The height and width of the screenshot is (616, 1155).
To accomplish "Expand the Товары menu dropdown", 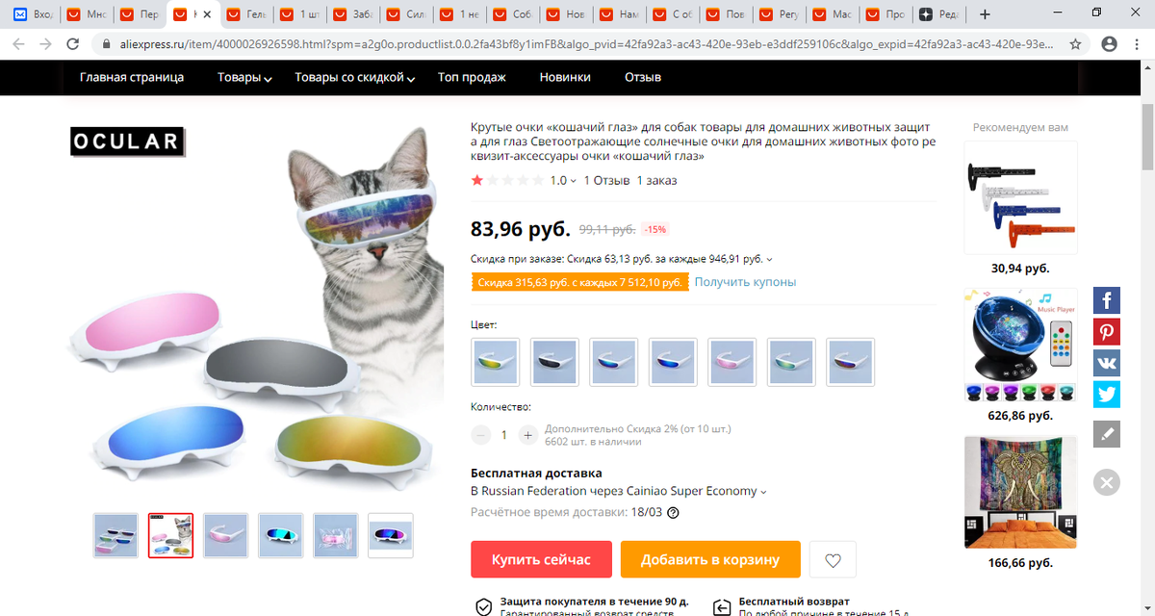I will tap(244, 78).
